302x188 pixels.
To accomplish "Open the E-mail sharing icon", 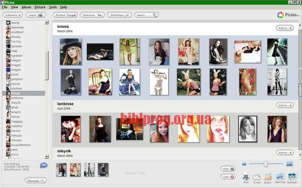I will point(257,176).
